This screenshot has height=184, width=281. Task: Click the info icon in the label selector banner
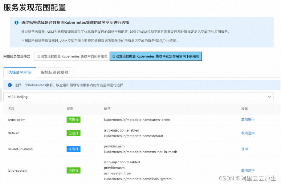pyautogui.click(x=16, y=22)
